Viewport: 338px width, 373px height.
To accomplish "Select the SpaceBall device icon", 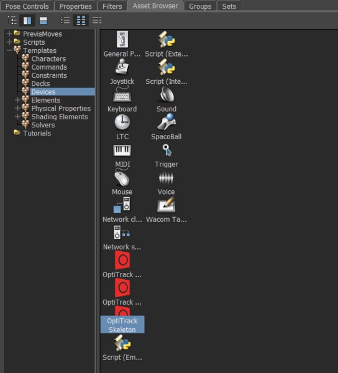I will 167,122.
